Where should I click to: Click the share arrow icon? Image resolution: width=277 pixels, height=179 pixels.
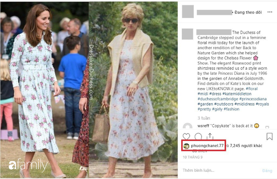tap(210, 136)
